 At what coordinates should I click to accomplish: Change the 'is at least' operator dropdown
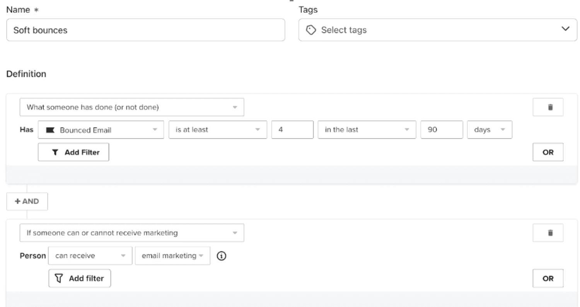(218, 130)
